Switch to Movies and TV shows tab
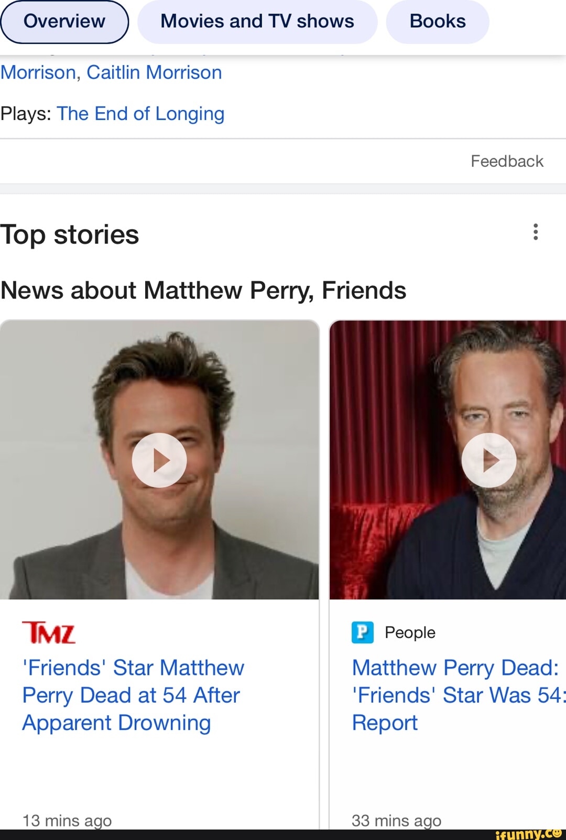This screenshot has height=840, width=566. (x=257, y=21)
